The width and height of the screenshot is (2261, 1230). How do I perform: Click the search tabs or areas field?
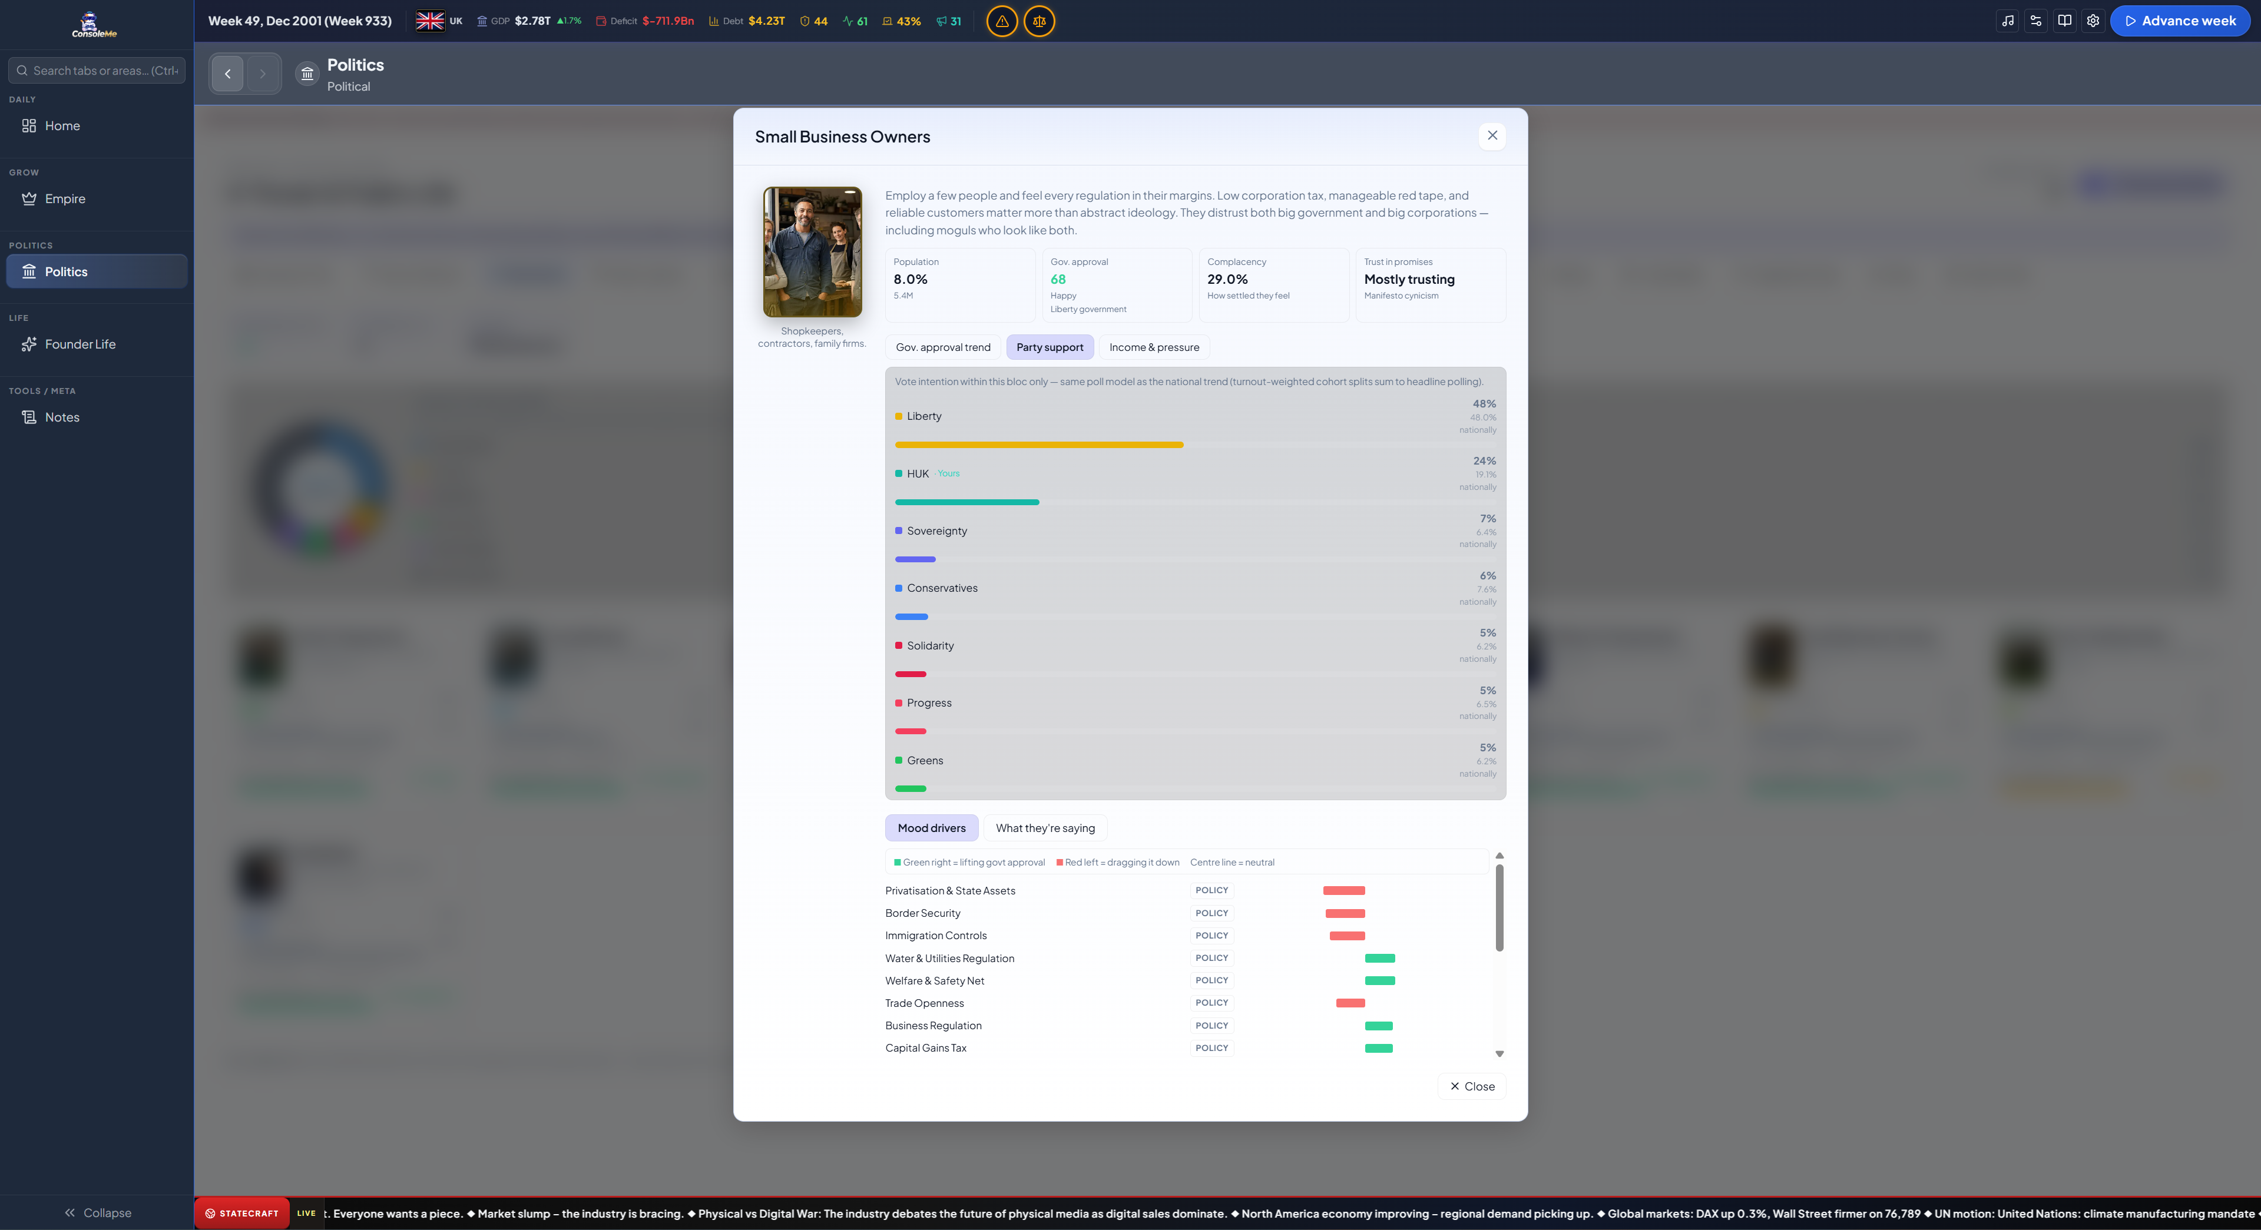click(97, 70)
